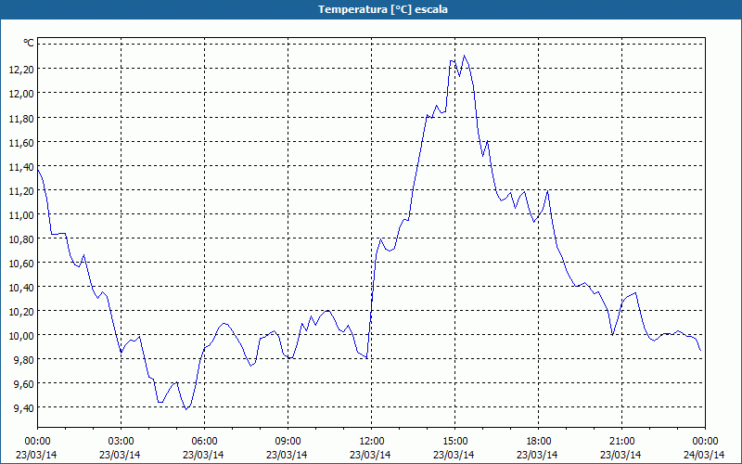Click the 11,20 y-axis value
Viewport: 742px width, 464px height.
point(21,191)
